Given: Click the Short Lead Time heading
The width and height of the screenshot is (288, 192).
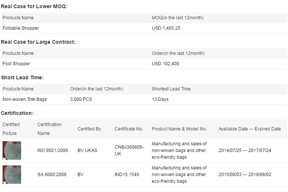Looking at the screenshot, I should click(x=22, y=77).
